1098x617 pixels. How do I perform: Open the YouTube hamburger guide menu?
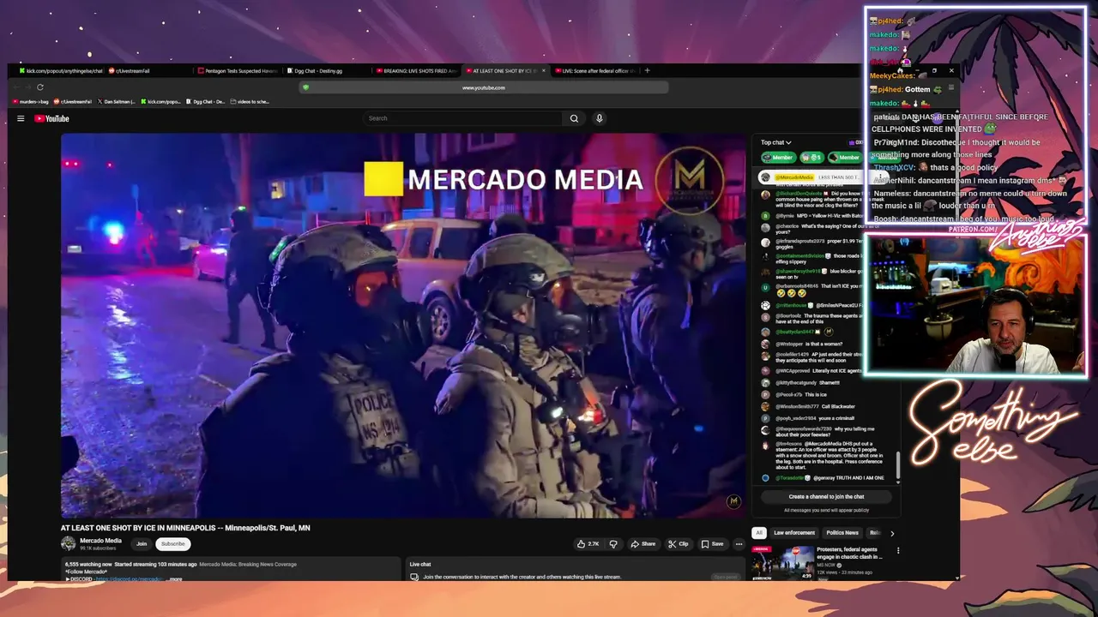tap(21, 118)
